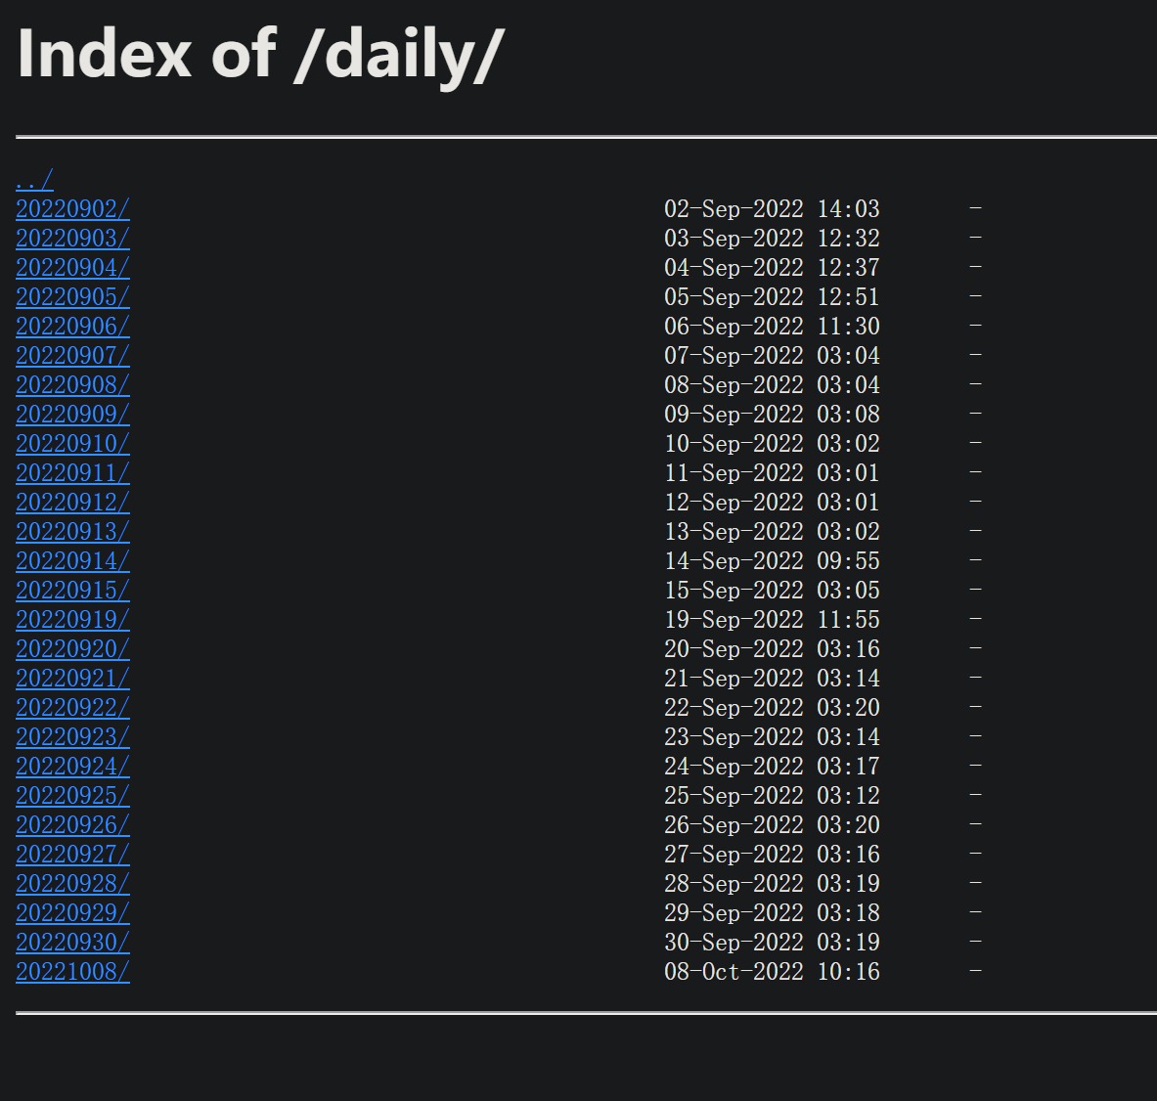Click the timestamp '11-Sep-2022 03:01'
The height and width of the screenshot is (1101, 1157).
[772, 473]
